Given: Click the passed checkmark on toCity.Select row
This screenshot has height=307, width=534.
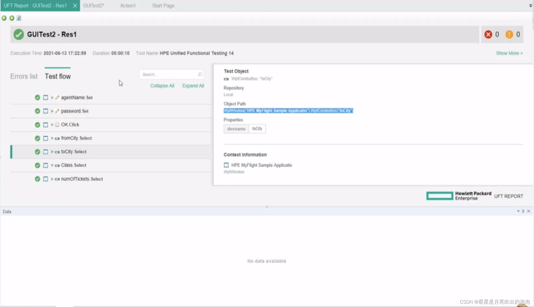Looking at the screenshot, I should [37, 152].
